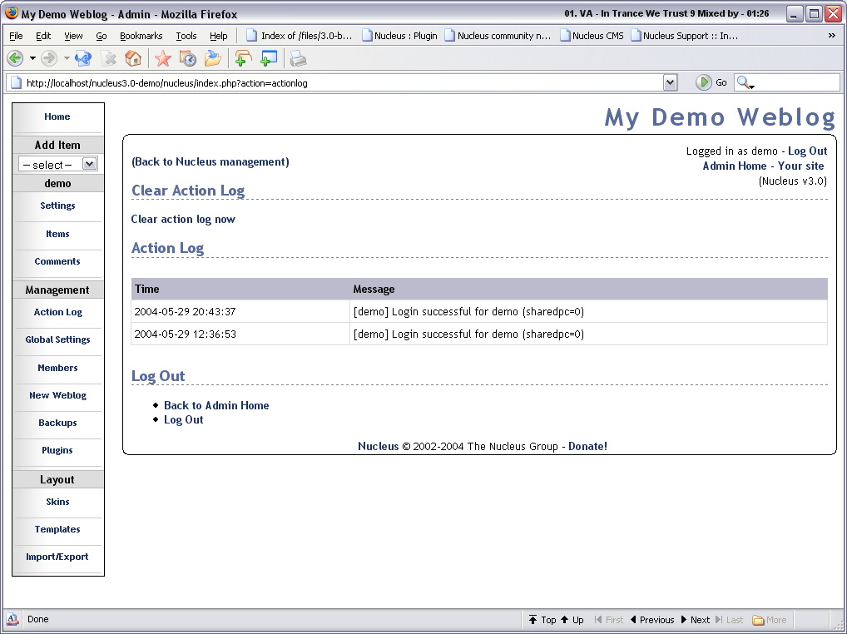Open the Downloads folder icon
Screen dimensions: 847x634
click(213, 58)
